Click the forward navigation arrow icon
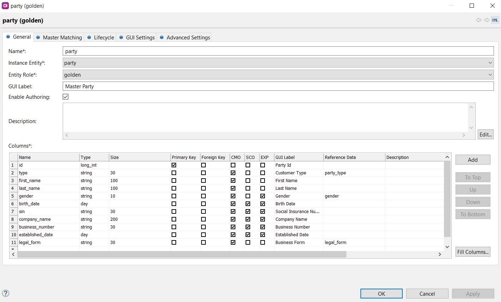Screen dimensions: 501x302 click(487, 20)
